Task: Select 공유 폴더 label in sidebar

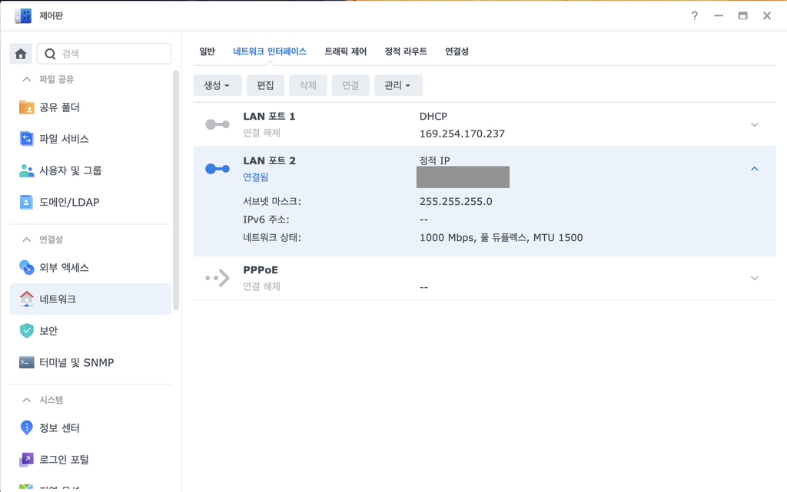Action: pos(60,107)
